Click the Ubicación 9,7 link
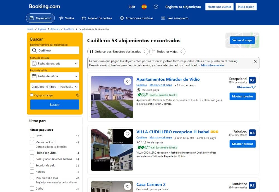The width and height of the screenshot is (279, 192). [x=246, y=87]
